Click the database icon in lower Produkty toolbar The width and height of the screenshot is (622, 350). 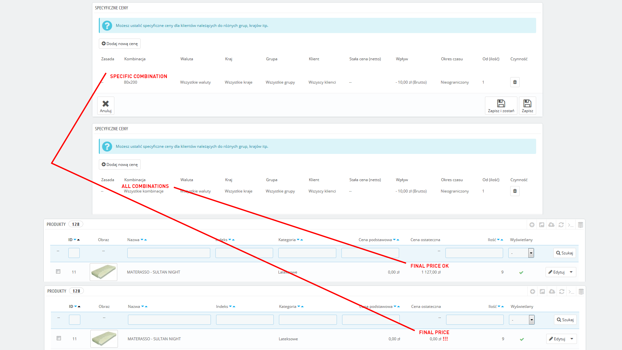581,292
